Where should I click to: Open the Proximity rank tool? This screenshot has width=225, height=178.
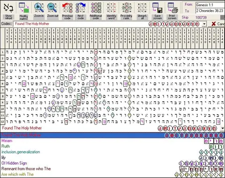[126, 10]
